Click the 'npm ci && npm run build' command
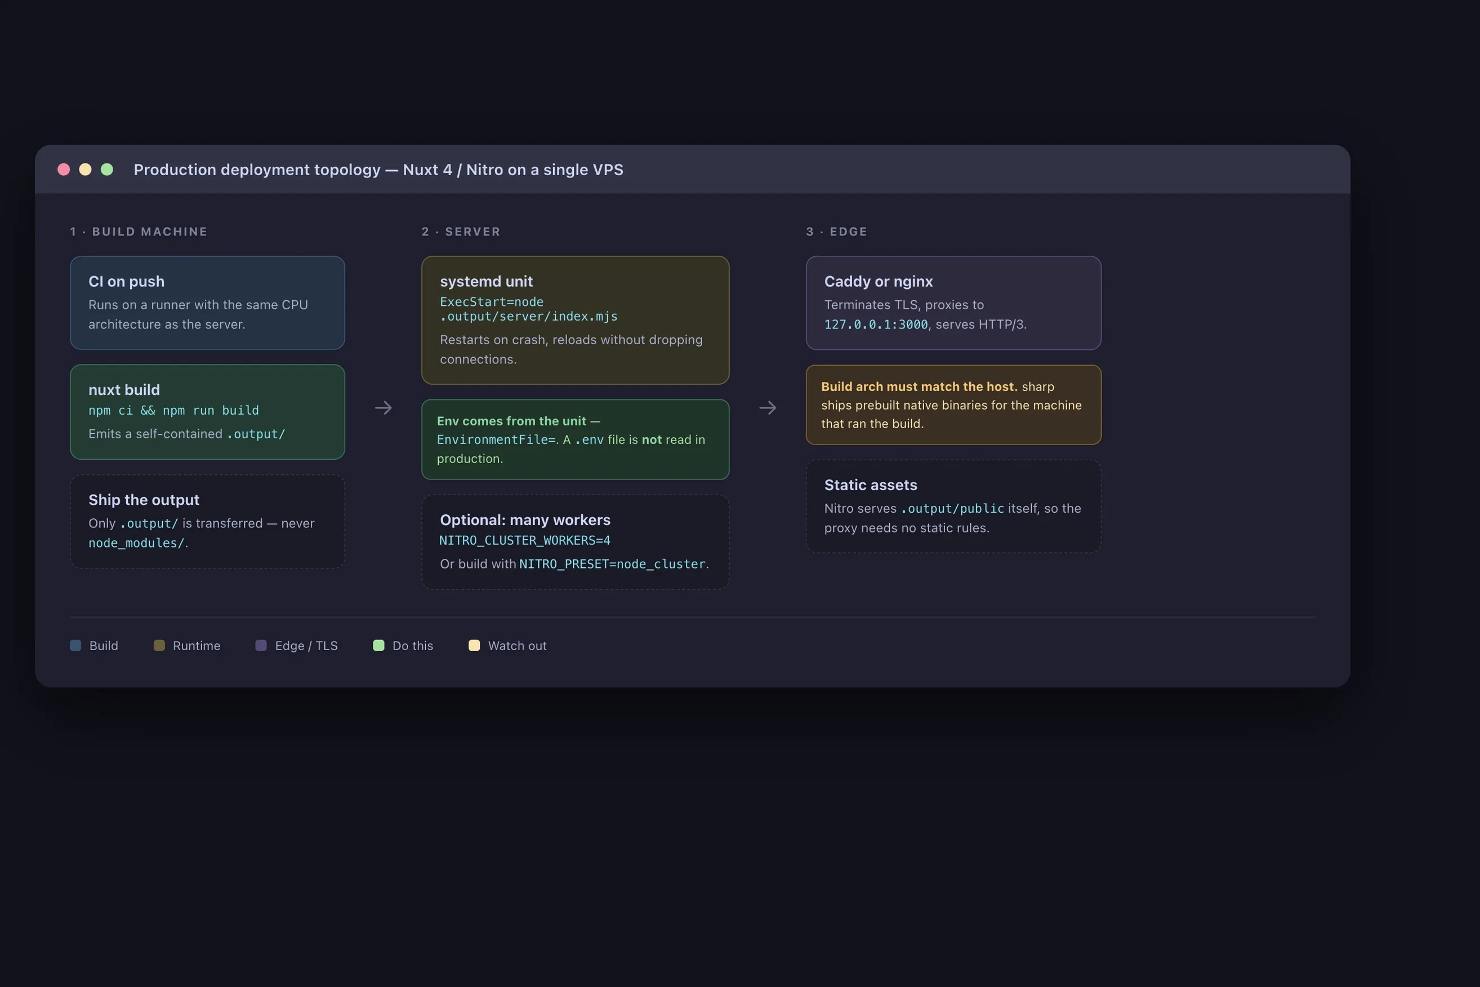The width and height of the screenshot is (1480, 987). pyautogui.click(x=173, y=411)
